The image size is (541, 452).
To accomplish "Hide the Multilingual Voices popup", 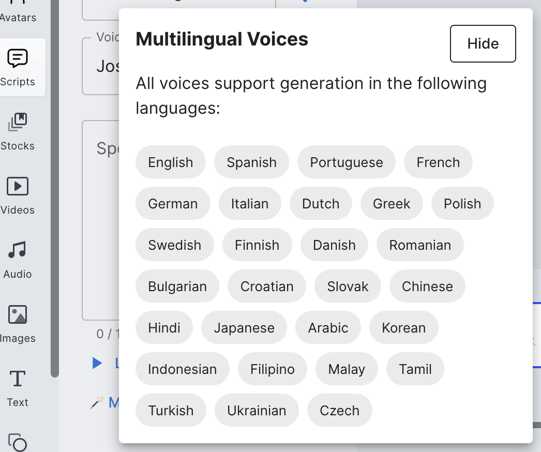I will click(483, 44).
